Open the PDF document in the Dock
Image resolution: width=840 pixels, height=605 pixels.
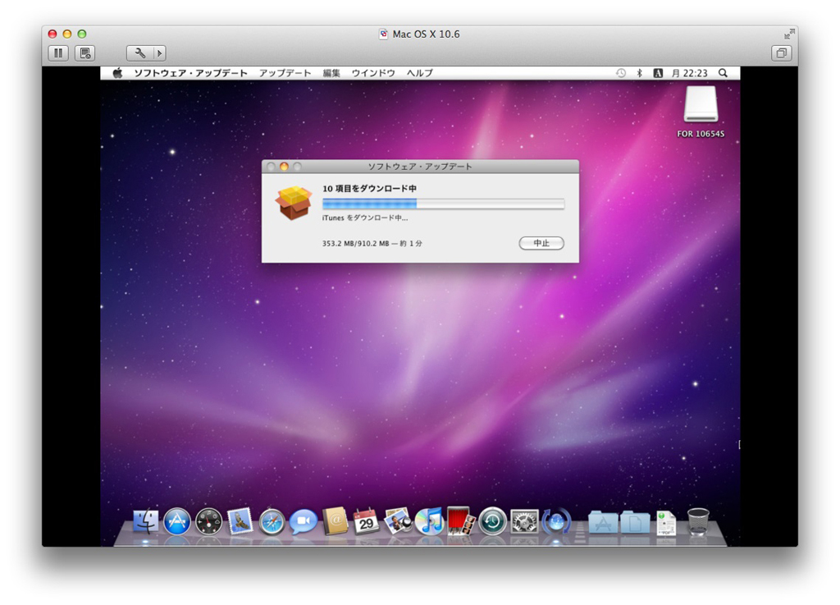pyautogui.click(x=666, y=522)
